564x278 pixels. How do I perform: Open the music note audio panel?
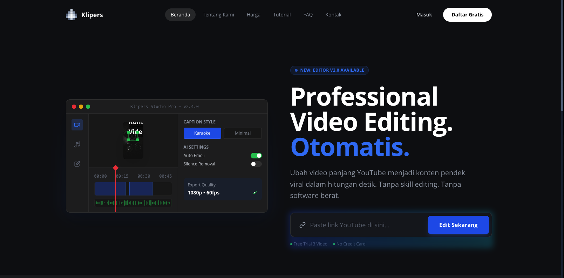tap(77, 144)
